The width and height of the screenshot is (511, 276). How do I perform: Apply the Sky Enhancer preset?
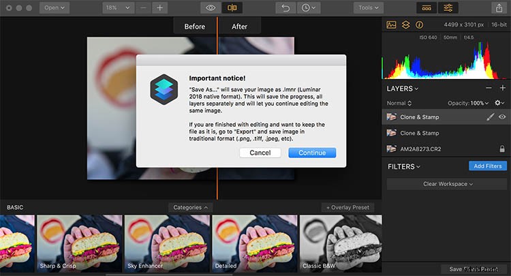coord(167,243)
